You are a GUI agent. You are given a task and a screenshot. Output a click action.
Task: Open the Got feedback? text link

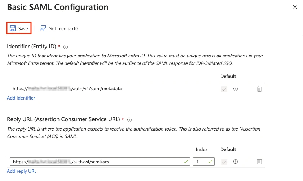63,28
